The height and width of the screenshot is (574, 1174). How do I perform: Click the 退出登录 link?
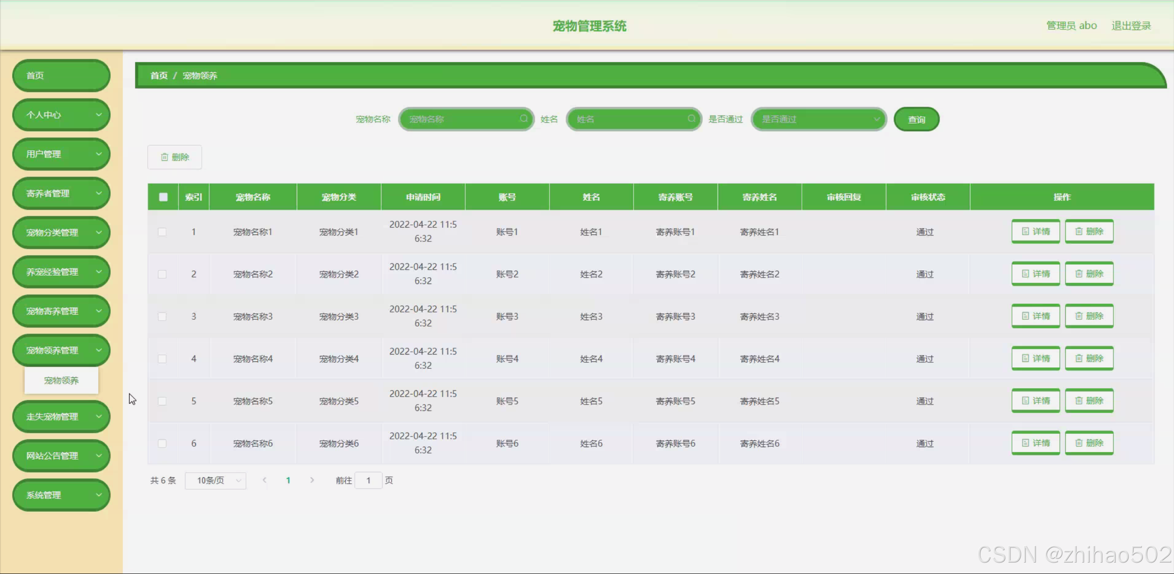(x=1131, y=26)
